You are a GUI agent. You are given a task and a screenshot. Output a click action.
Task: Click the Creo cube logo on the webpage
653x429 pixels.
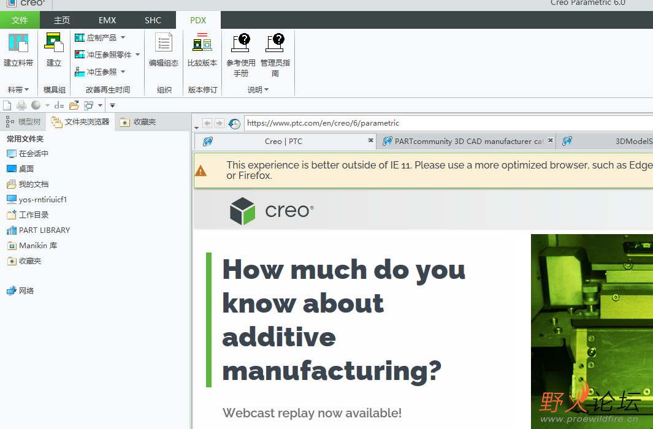(242, 211)
